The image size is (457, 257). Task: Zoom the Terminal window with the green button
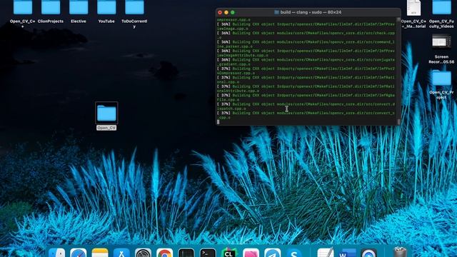click(x=233, y=12)
